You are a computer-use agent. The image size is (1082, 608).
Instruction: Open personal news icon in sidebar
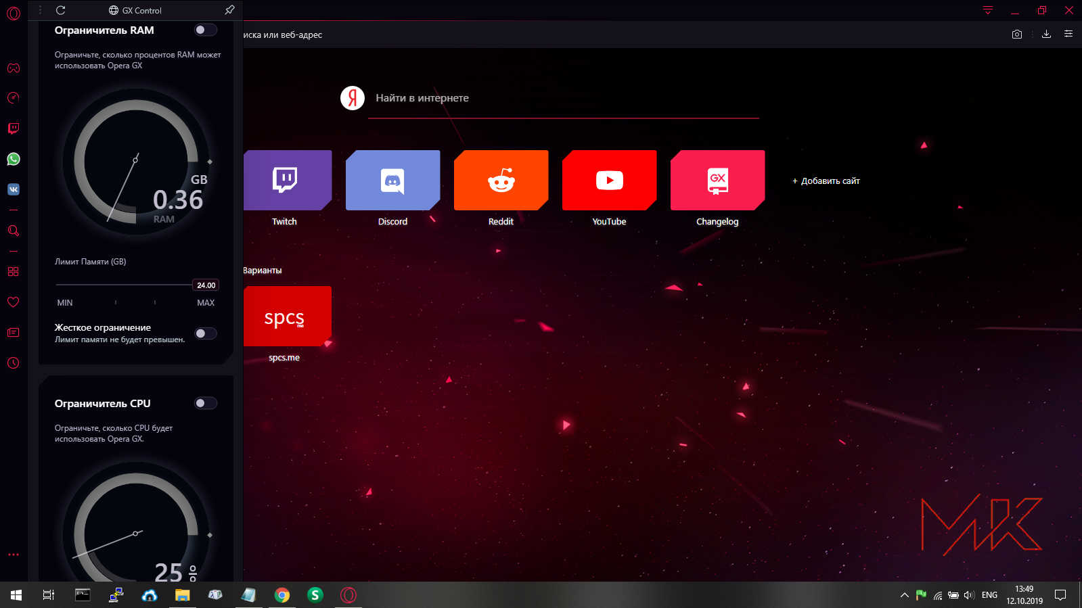point(14,332)
